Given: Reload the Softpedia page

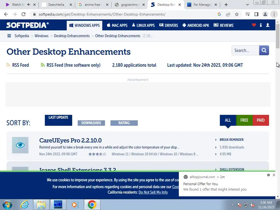Looking at the screenshot, I should 24,14.
